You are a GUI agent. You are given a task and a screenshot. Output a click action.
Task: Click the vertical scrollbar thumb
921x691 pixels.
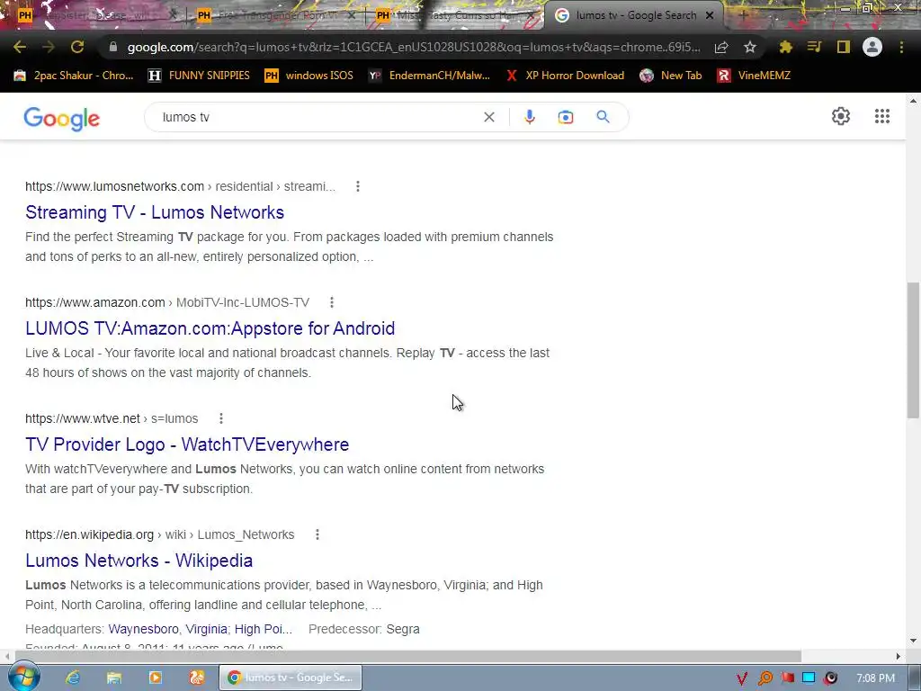913,350
